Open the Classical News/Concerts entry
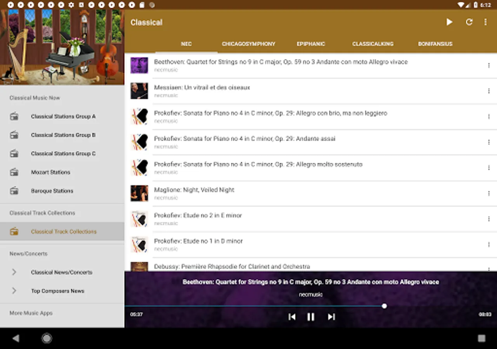The width and height of the screenshot is (497, 349). 62,272
